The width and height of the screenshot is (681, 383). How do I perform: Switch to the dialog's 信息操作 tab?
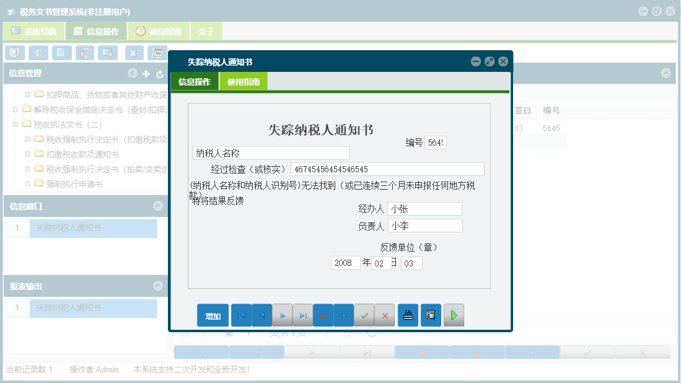195,82
